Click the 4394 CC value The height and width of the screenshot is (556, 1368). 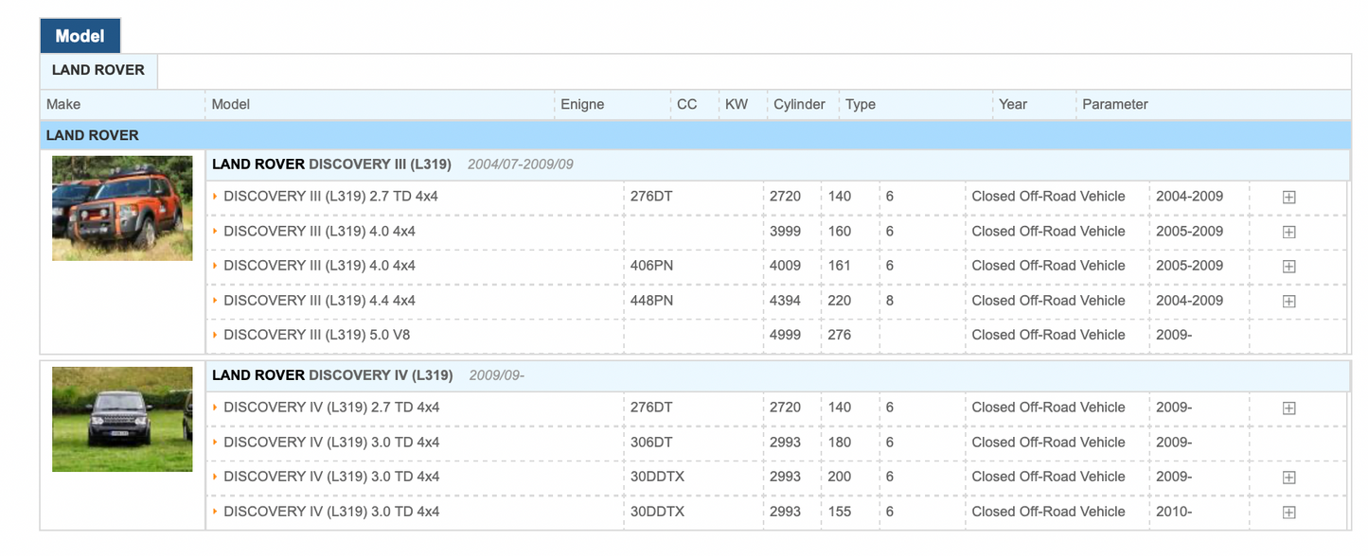click(785, 300)
